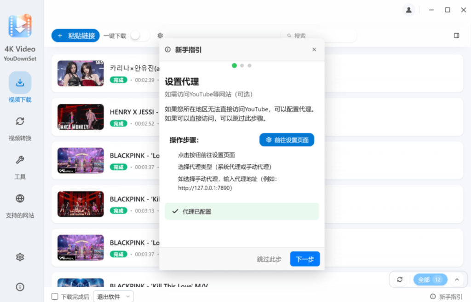Click 前往设置页面 button
471x302 pixels.
tap(287, 140)
